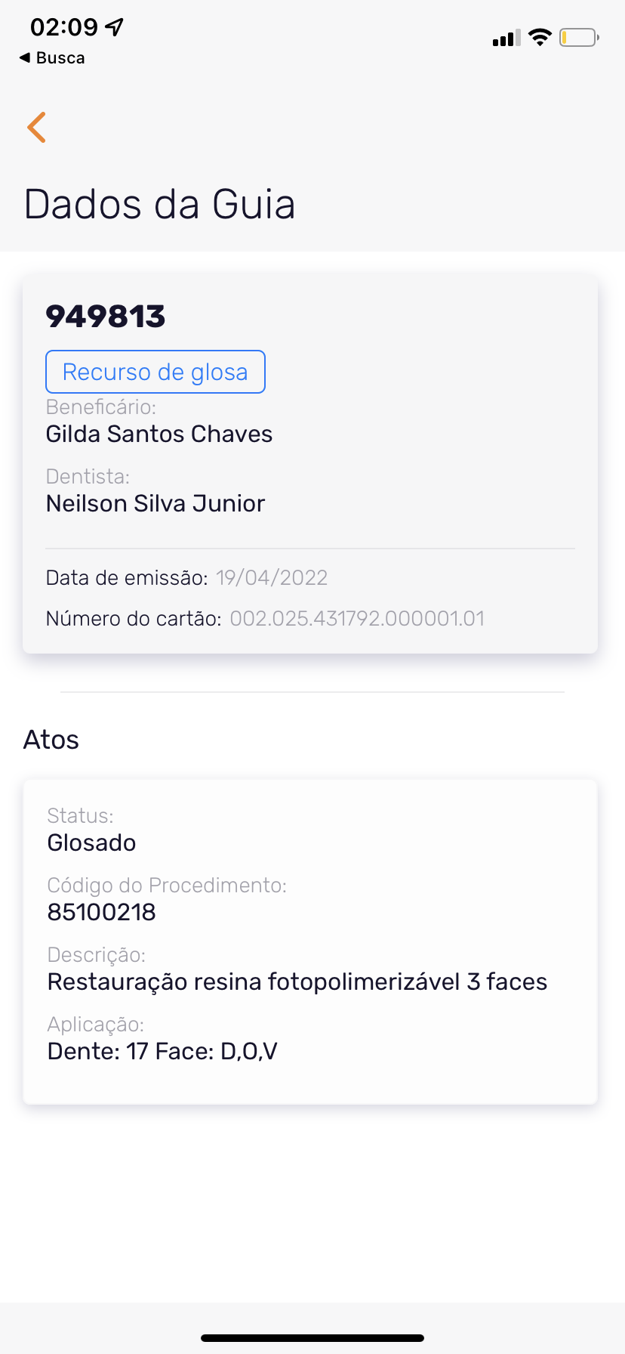Return to the Busca app via status bar link
The image size is (625, 1354).
click(x=60, y=58)
